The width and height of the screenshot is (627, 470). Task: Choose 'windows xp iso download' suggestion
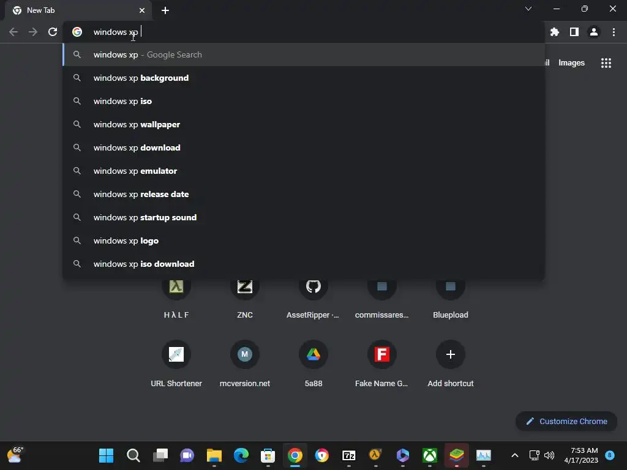click(304, 264)
